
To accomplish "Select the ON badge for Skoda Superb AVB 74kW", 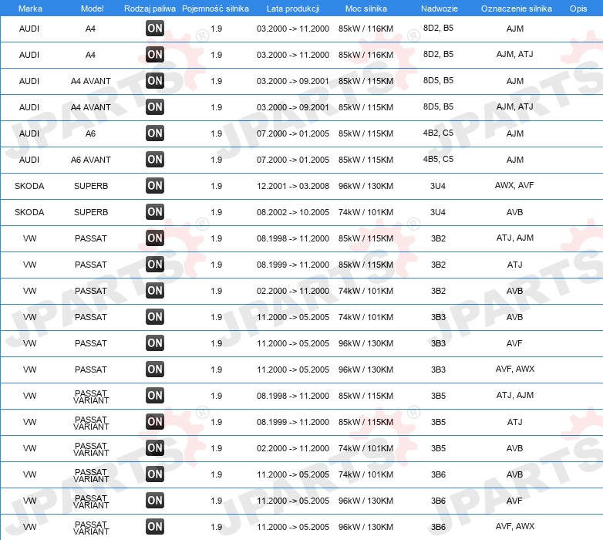I will [x=155, y=212].
